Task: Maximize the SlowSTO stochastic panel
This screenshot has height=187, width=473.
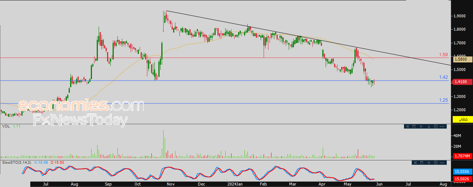Action: point(422,163)
